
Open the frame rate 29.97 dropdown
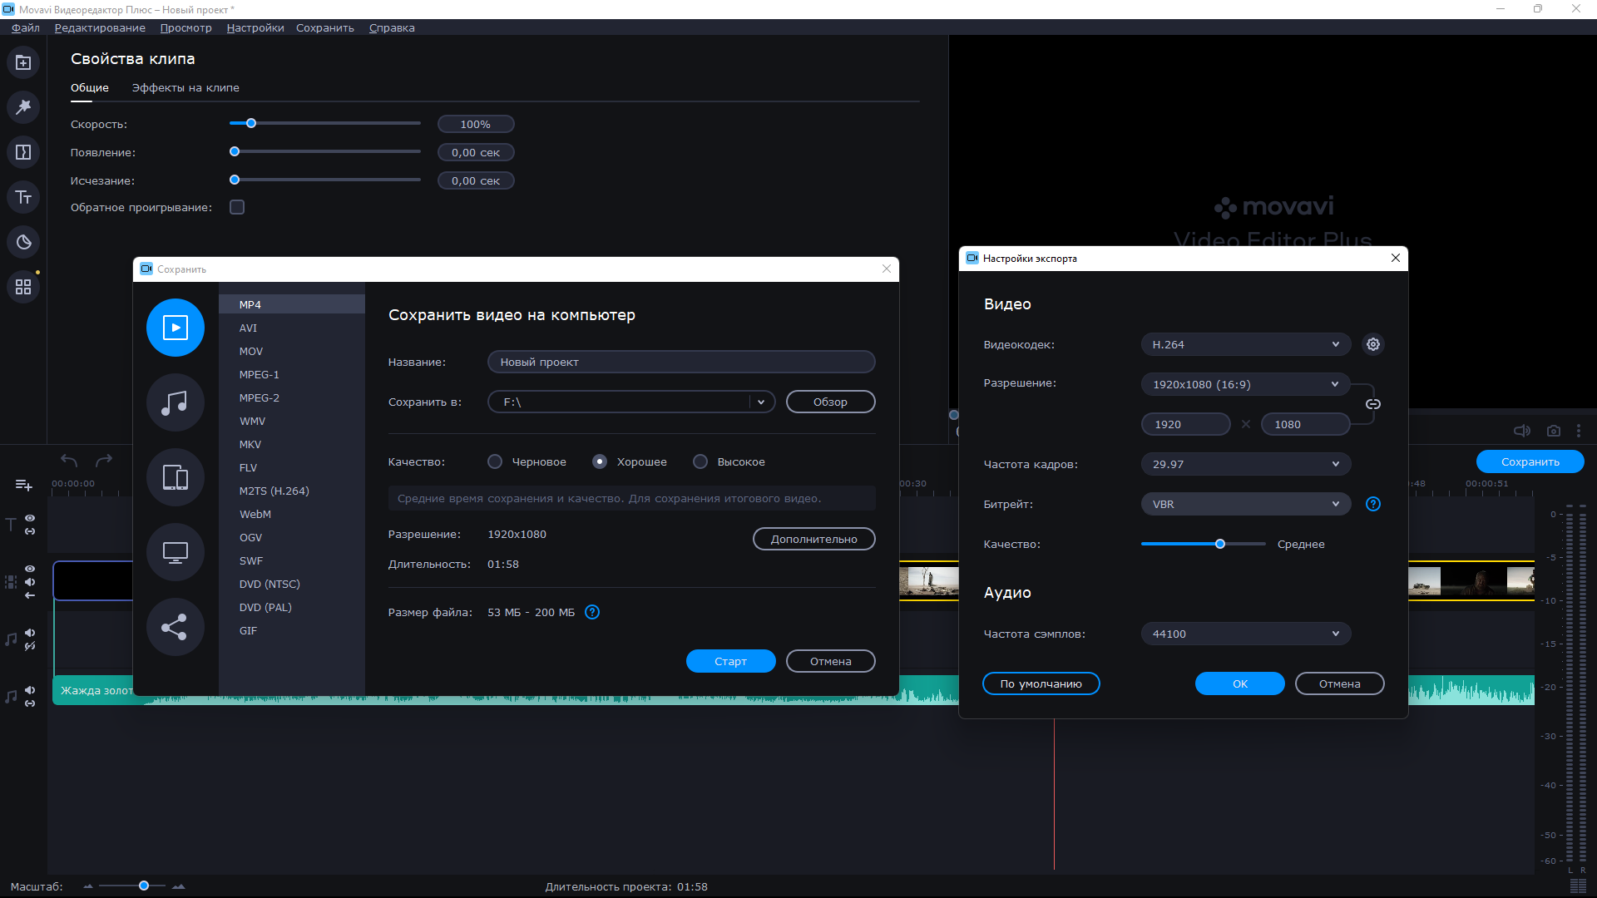coord(1245,464)
